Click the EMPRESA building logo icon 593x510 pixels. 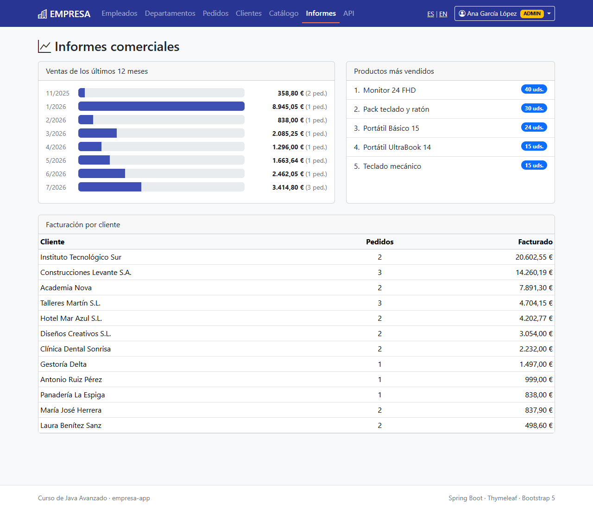click(x=42, y=14)
